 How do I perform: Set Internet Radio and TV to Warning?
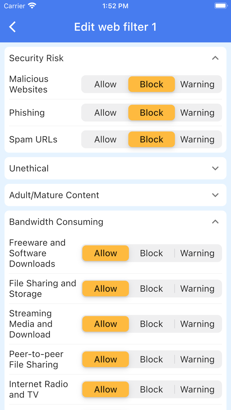[x=197, y=389]
